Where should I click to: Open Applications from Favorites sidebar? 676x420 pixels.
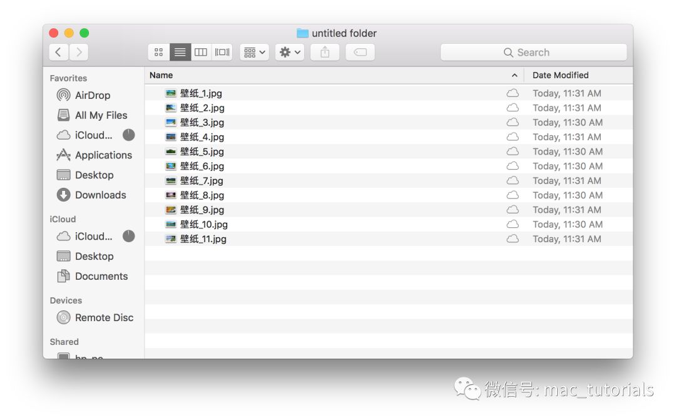(103, 155)
